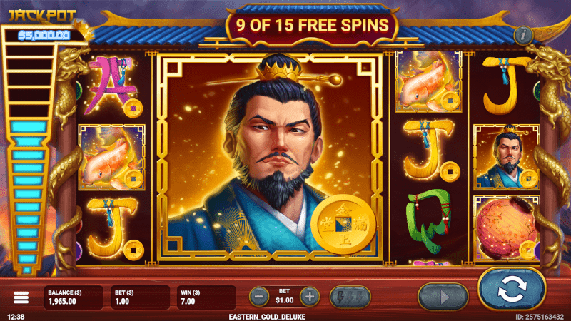This screenshot has height=321, width=571.
Task: Select the koi fish on first reel
Action: point(112,158)
